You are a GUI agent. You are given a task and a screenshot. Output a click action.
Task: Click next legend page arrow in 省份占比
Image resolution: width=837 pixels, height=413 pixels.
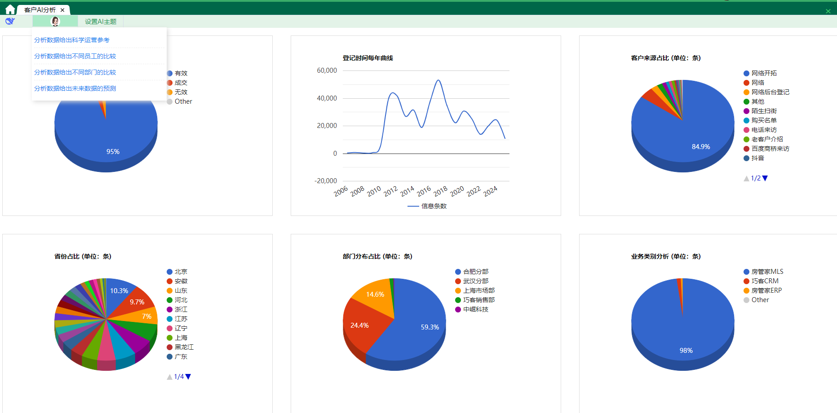click(188, 377)
